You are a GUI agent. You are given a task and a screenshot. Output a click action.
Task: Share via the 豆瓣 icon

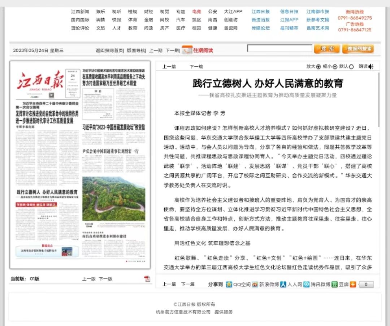click(334, 284)
